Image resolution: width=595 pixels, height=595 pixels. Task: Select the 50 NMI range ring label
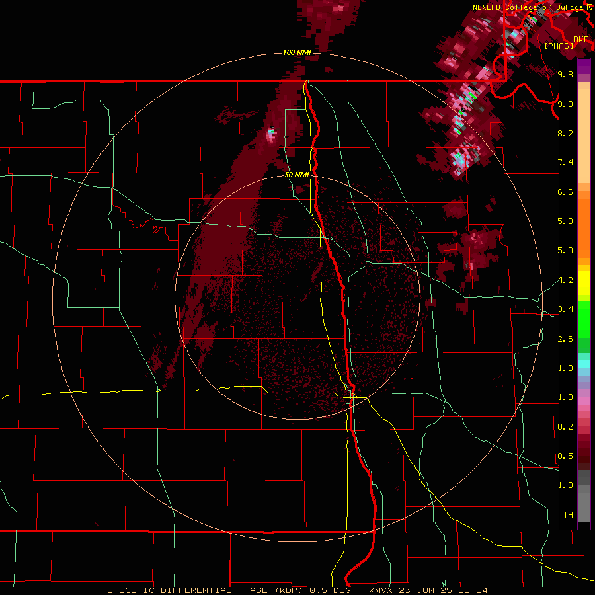297,175
